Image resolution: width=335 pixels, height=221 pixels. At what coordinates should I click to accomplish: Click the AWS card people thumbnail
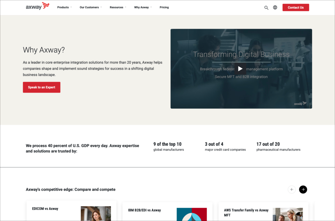coord(288,214)
